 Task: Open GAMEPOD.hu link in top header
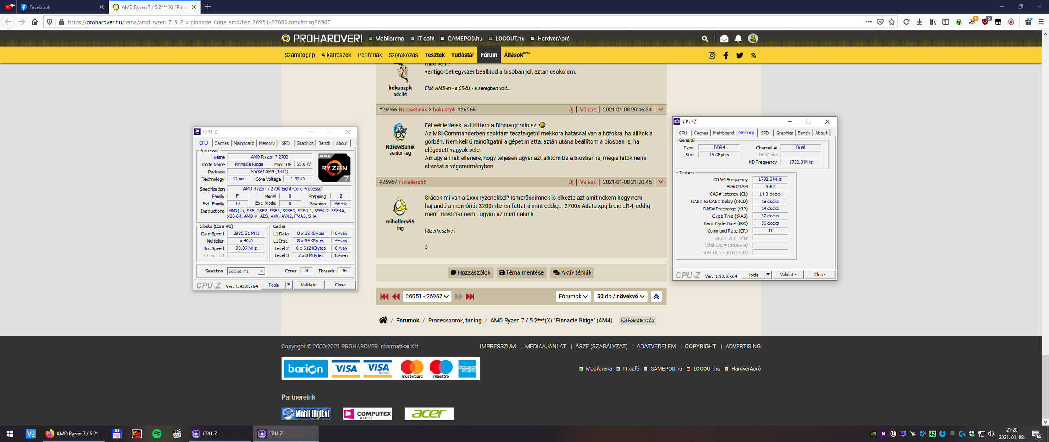[x=464, y=39]
